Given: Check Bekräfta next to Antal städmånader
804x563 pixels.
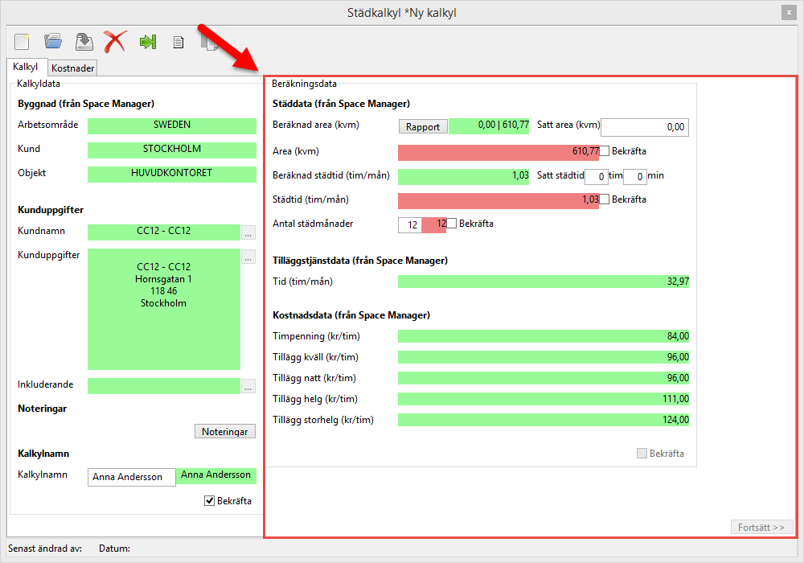Looking at the screenshot, I should click(452, 224).
